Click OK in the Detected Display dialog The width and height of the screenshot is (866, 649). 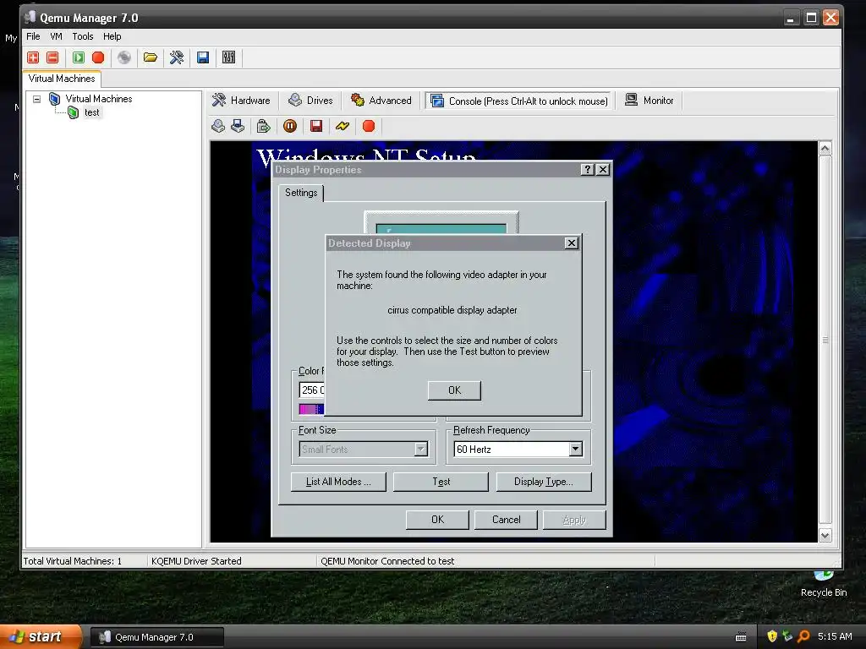point(454,390)
